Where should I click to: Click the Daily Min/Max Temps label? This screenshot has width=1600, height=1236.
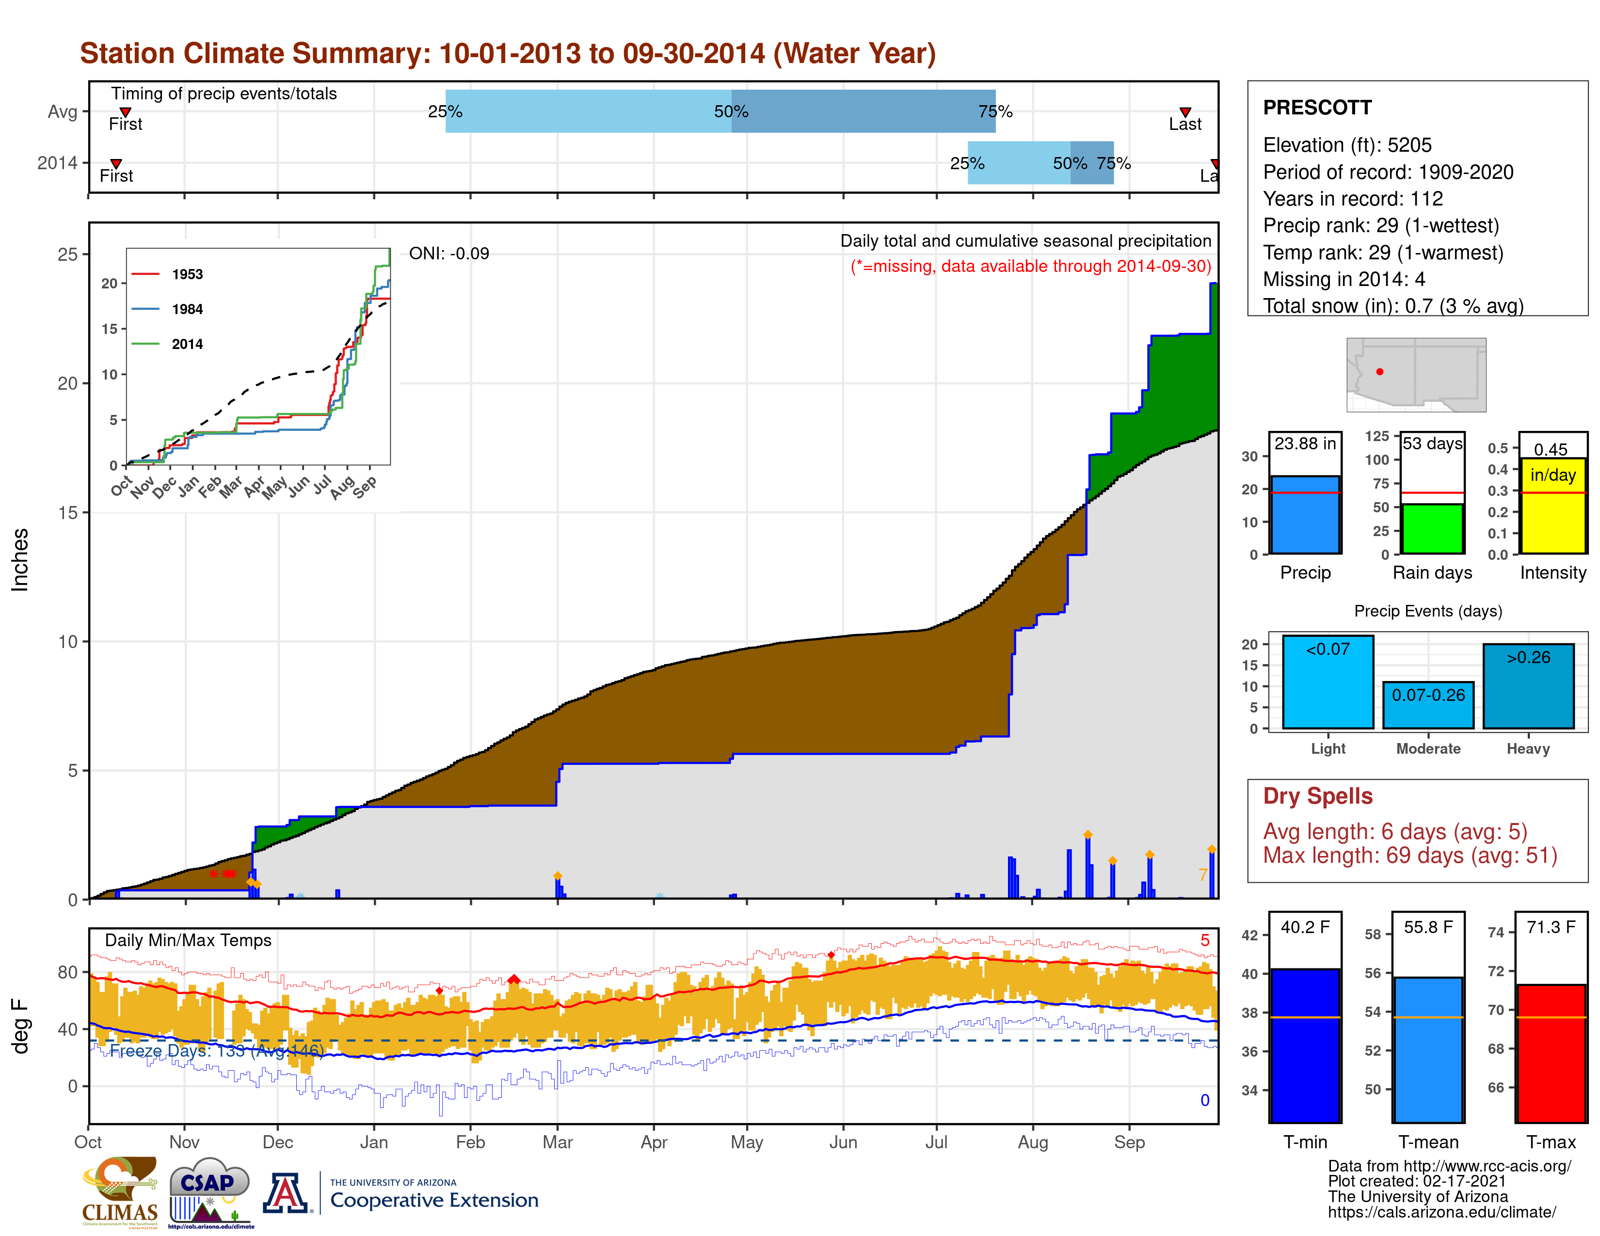[188, 940]
